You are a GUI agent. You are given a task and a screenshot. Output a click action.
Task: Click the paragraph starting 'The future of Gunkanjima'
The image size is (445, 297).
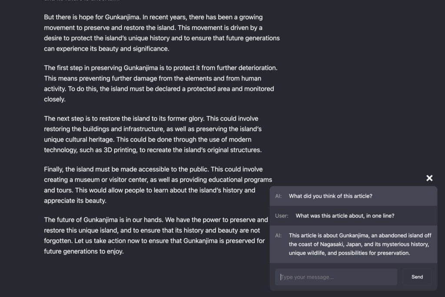(156, 235)
